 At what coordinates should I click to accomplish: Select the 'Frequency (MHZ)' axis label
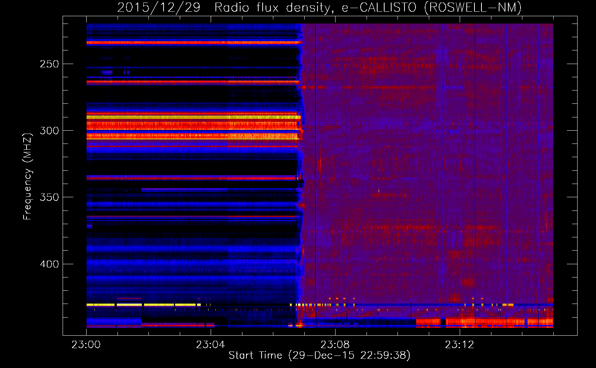pyautogui.click(x=28, y=177)
